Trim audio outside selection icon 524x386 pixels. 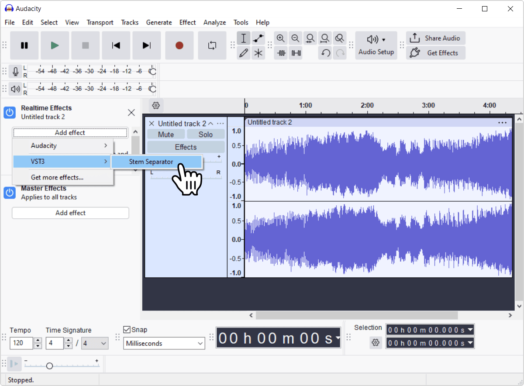click(281, 53)
